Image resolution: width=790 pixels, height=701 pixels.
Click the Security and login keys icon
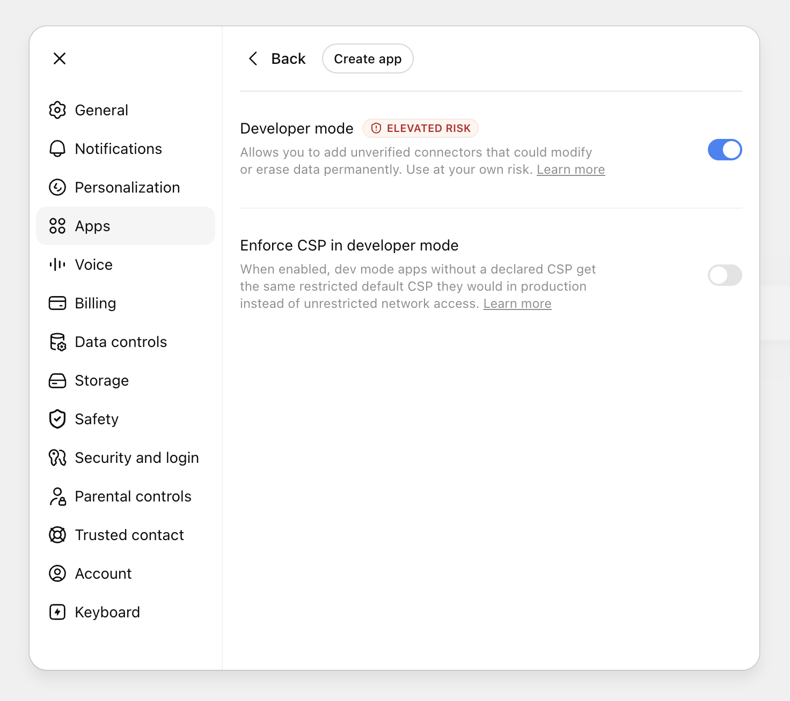(x=57, y=458)
